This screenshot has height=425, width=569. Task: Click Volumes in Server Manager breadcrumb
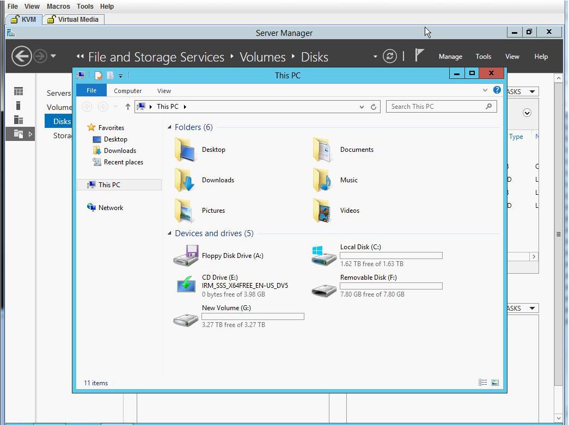[x=263, y=57]
